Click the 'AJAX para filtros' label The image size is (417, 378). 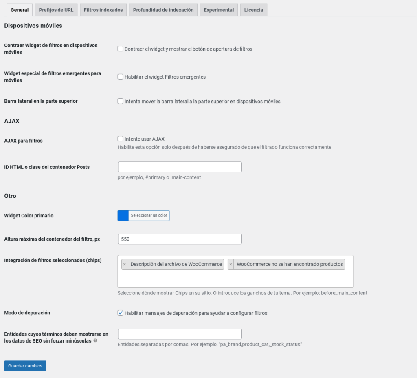pyautogui.click(x=23, y=141)
